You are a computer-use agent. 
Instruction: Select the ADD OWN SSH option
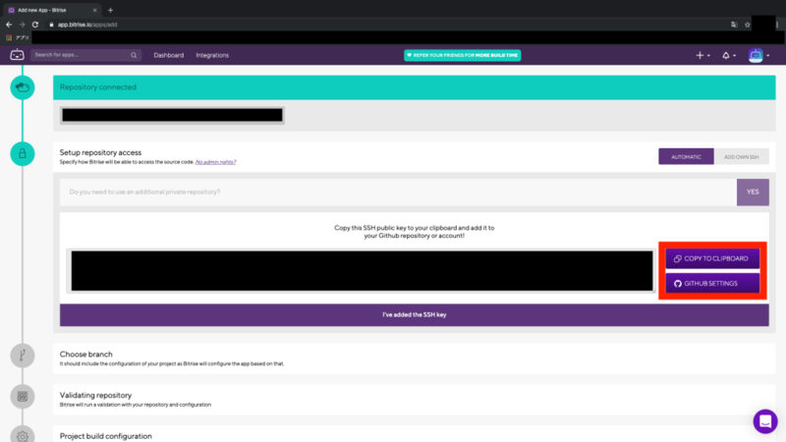pos(741,157)
